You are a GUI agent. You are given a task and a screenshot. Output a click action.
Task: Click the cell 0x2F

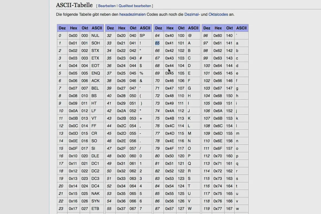pos(121,148)
